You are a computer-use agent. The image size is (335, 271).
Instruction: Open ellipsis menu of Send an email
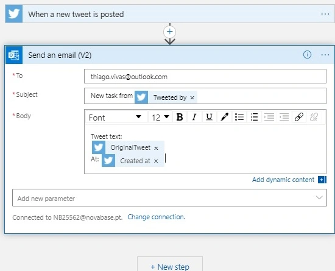[325, 55]
